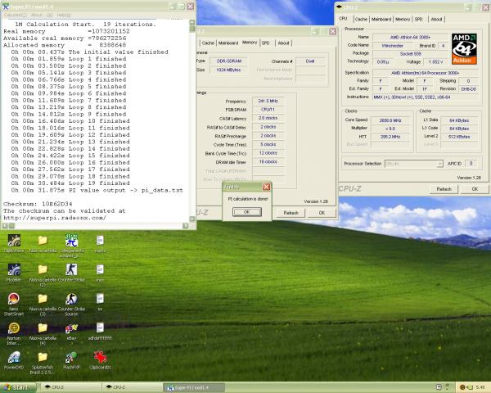Click the memory Size '1024 MBytes' field
The height and width of the screenshot is (393, 491).
[228, 70]
